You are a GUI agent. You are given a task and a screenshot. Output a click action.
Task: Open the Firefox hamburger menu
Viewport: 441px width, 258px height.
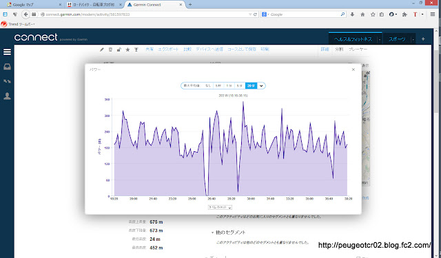tap(433, 14)
